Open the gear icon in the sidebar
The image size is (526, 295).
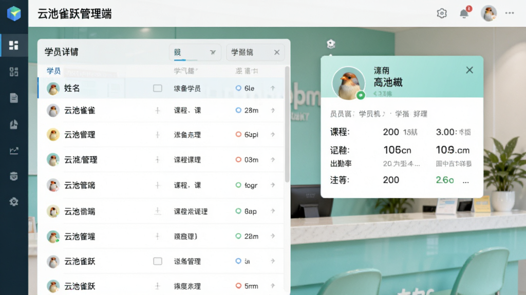click(14, 202)
